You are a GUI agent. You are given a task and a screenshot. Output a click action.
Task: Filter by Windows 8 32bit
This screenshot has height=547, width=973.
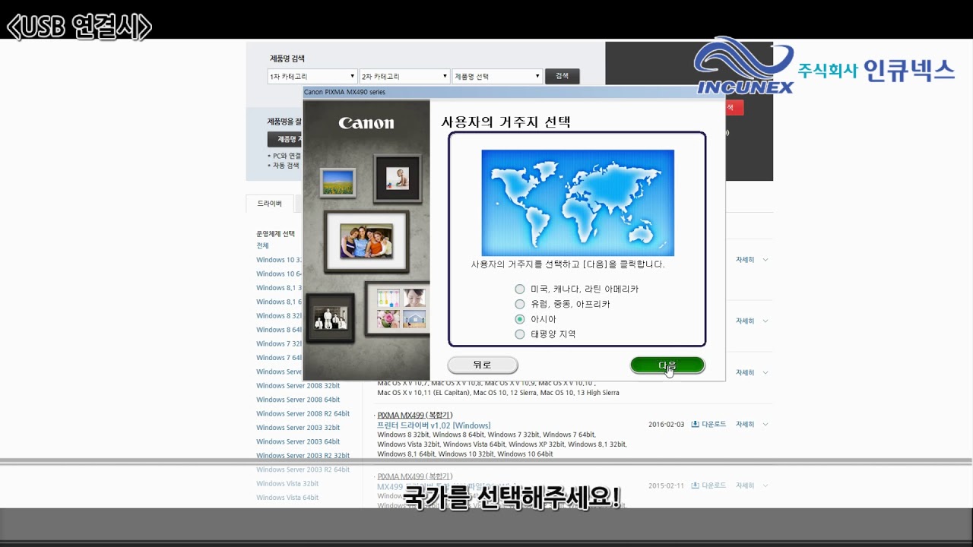point(280,316)
